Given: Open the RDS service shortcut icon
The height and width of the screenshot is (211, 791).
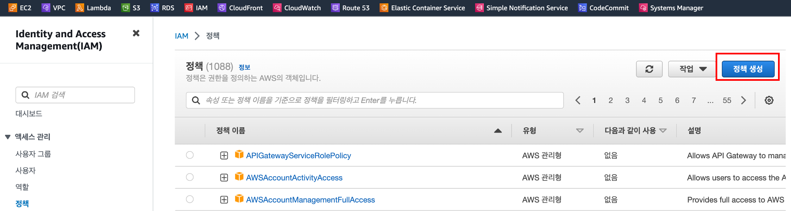Looking at the screenshot, I should [155, 8].
